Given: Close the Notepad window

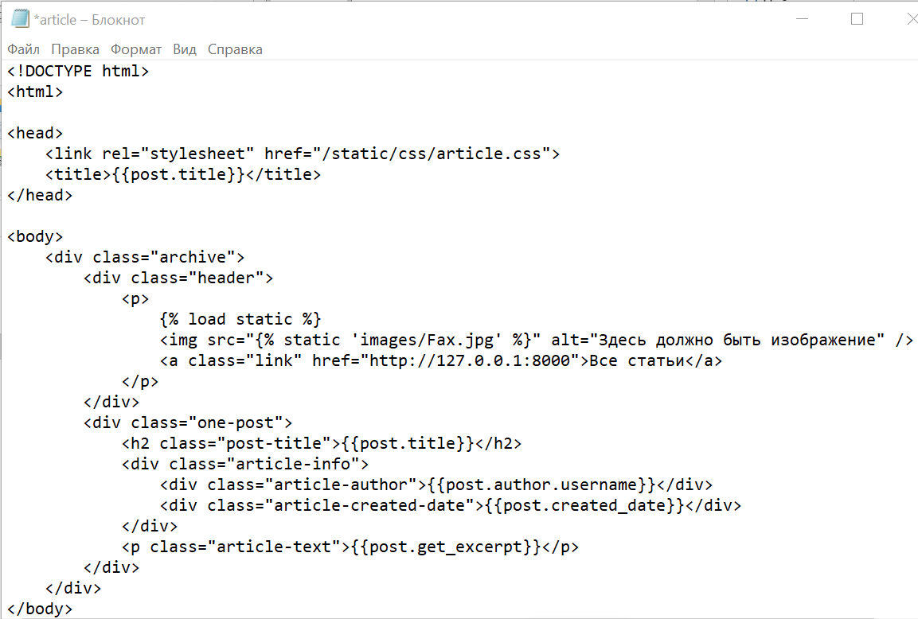Looking at the screenshot, I should 911,19.
